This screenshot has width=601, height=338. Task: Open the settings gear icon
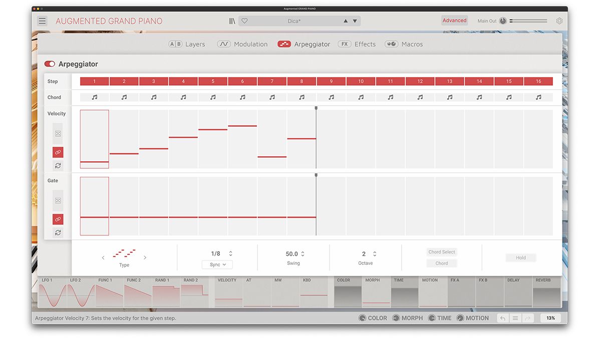[x=559, y=21]
